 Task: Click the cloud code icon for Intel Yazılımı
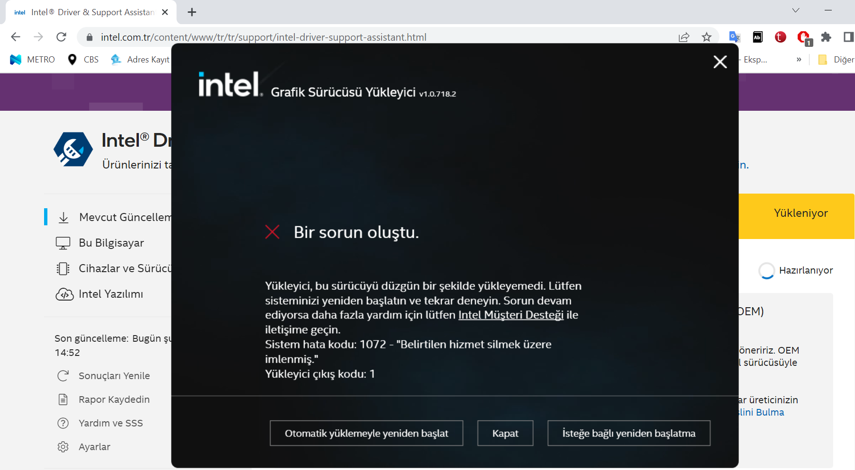[64, 294]
